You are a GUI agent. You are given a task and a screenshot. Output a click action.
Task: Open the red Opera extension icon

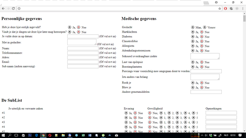[x=226, y=8]
